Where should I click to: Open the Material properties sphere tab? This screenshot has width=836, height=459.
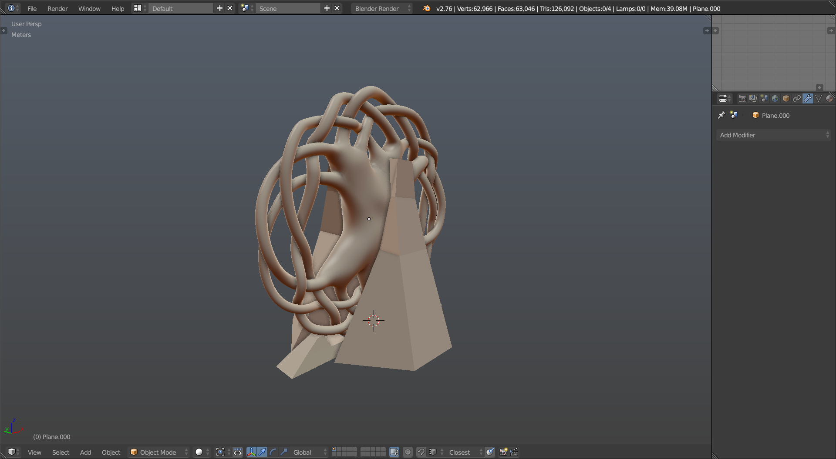point(829,99)
